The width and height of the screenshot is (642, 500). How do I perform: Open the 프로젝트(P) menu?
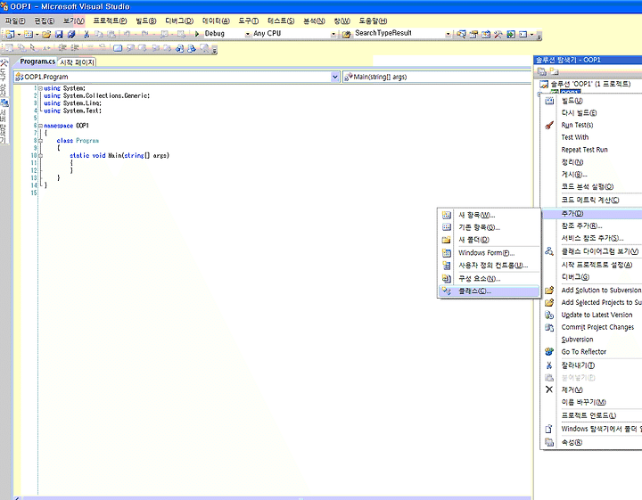(110, 20)
